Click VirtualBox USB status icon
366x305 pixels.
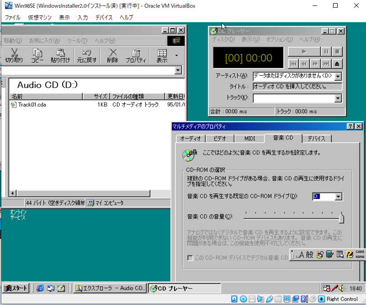pyautogui.click(x=269, y=299)
